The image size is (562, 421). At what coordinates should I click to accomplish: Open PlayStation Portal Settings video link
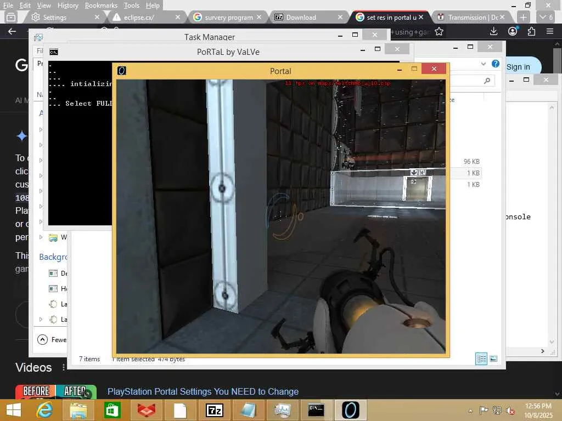203,391
